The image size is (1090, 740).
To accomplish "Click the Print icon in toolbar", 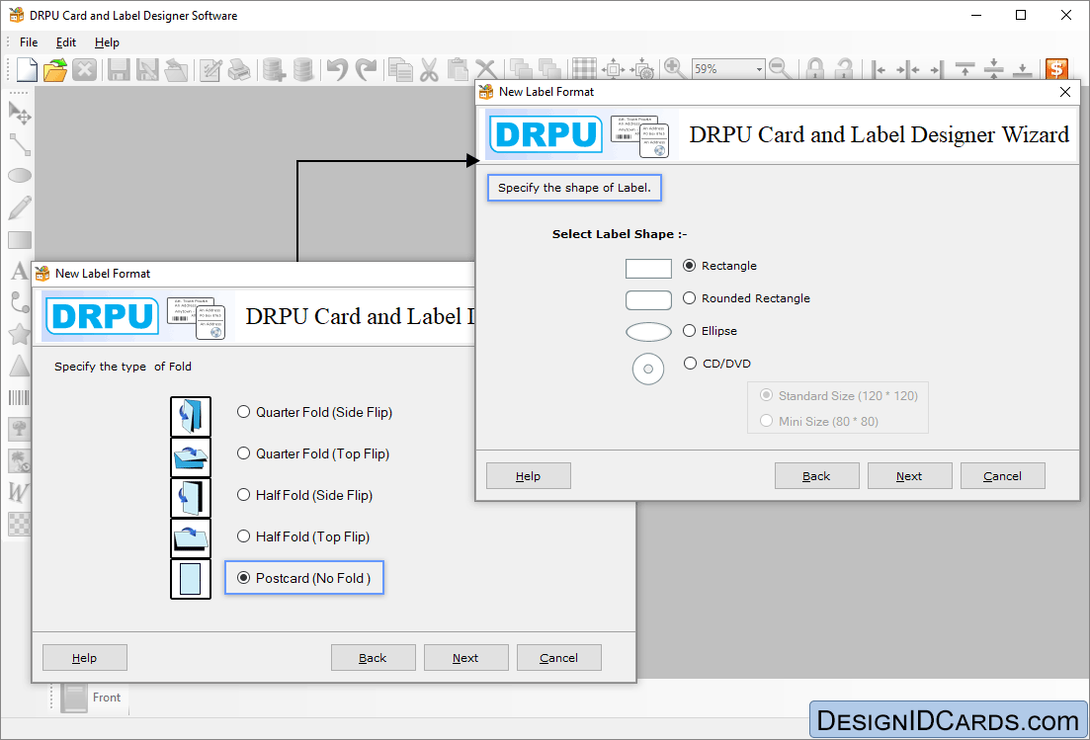I will pos(239,69).
